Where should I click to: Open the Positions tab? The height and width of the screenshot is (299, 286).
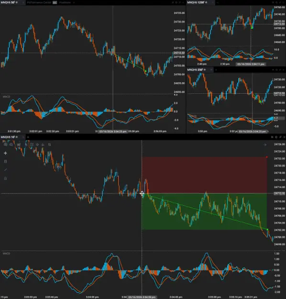(x=65, y=2)
